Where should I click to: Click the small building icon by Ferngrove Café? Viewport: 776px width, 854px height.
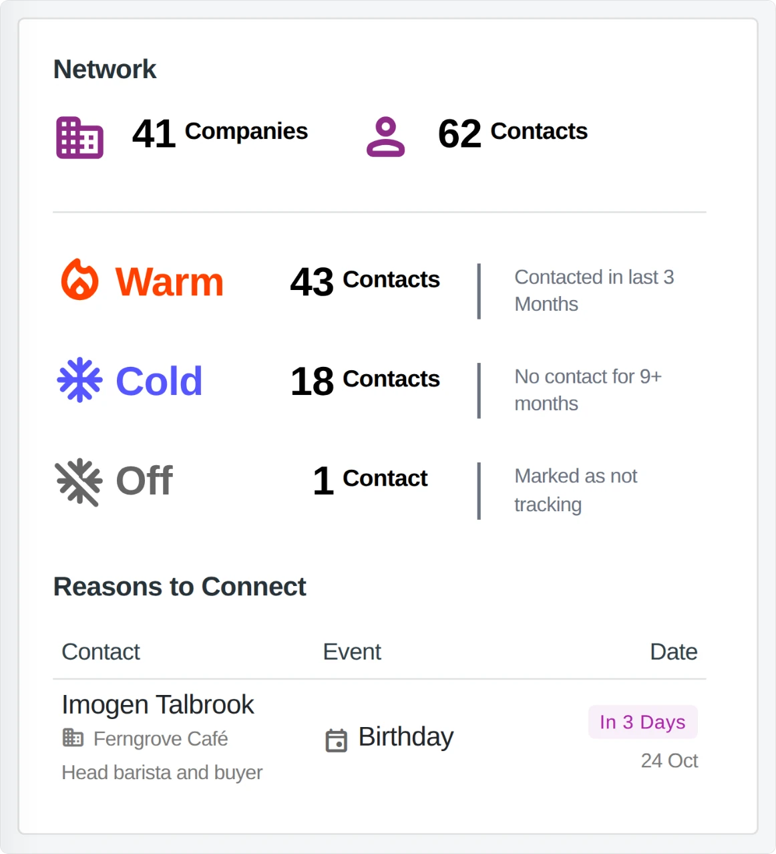[73, 738]
